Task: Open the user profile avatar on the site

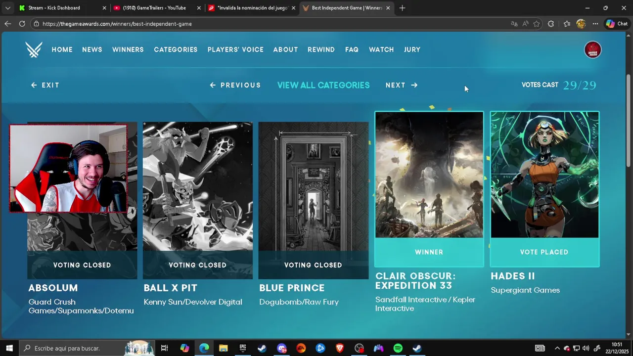Action: (x=592, y=49)
